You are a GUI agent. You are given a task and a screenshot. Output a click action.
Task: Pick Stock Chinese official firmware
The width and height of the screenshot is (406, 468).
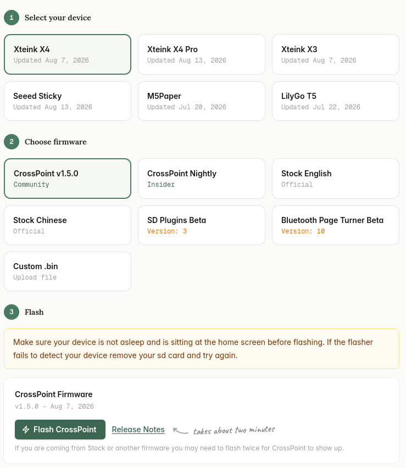coord(68,225)
